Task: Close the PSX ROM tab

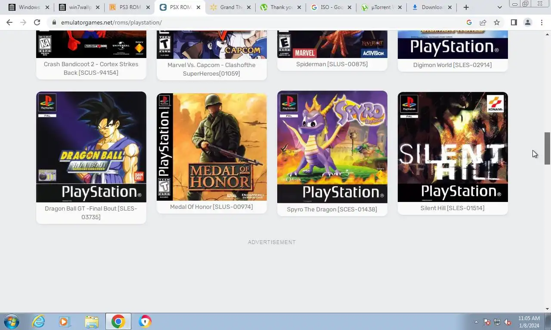Action: (x=198, y=7)
